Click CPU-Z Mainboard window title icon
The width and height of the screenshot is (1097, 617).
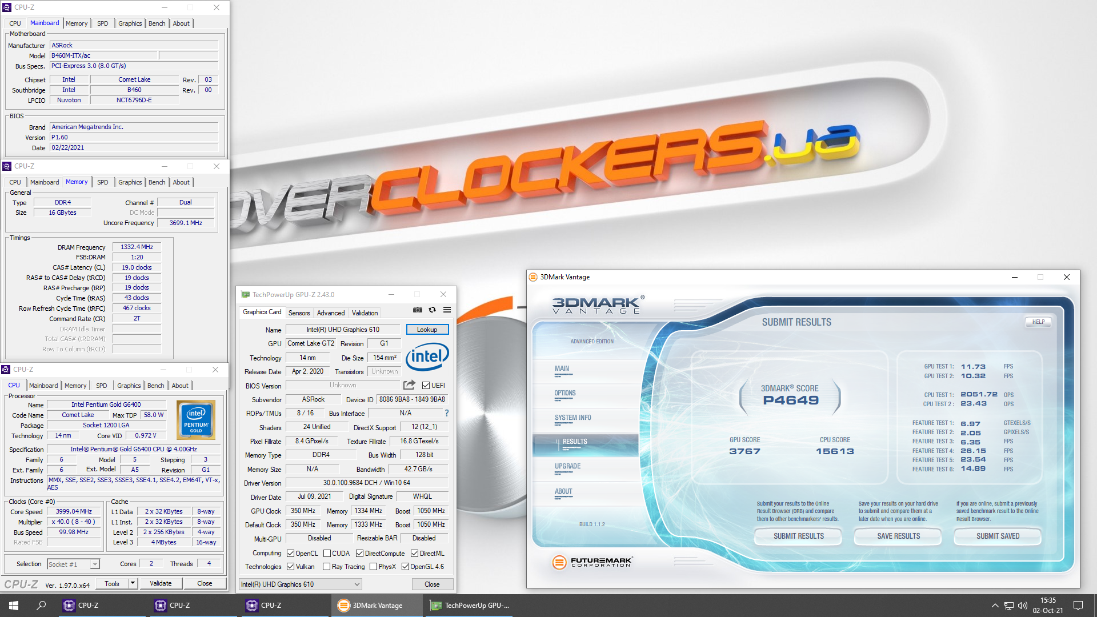tap(7, 7)
